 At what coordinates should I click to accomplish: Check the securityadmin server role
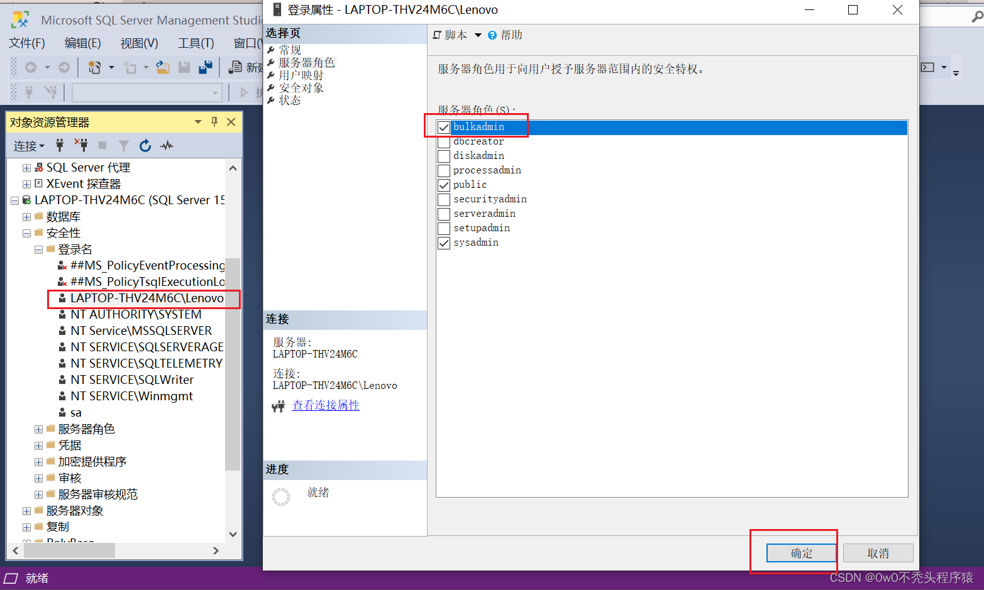tap(444, 200)
